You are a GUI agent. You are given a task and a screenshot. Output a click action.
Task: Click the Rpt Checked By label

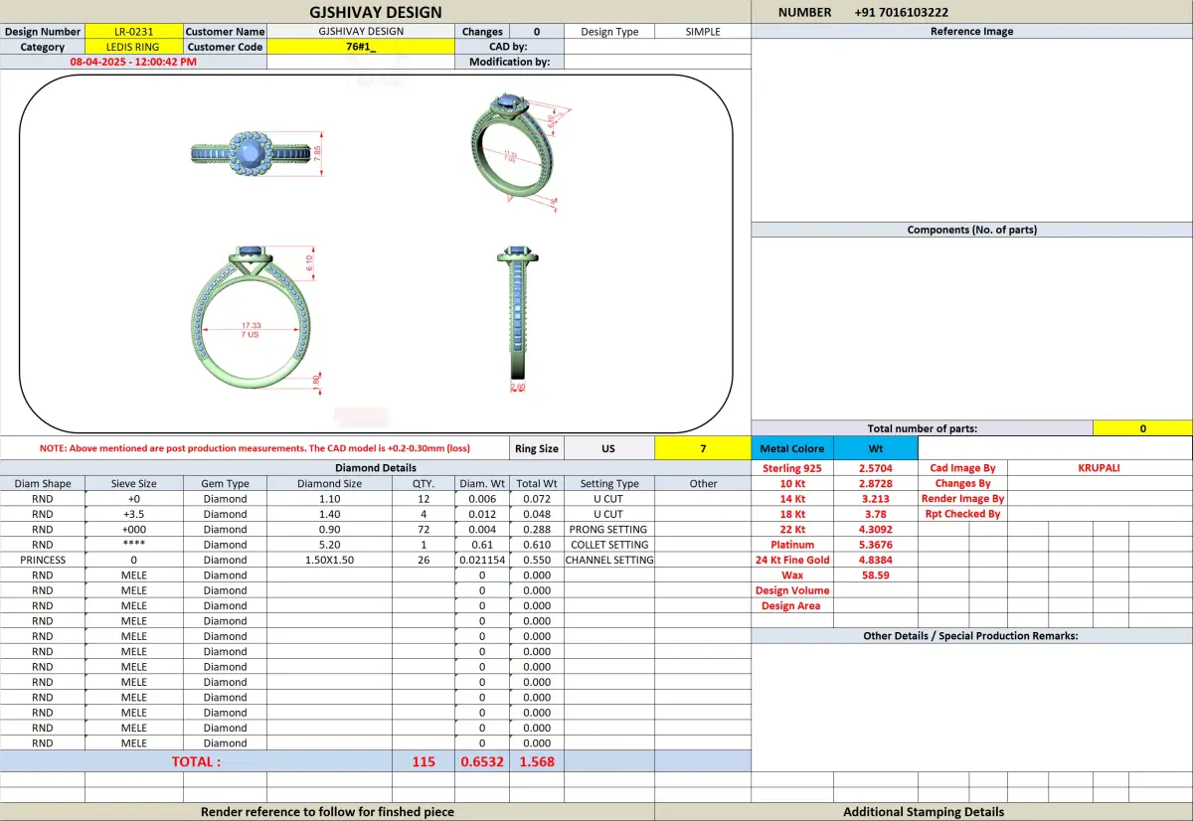pos(962,514)
